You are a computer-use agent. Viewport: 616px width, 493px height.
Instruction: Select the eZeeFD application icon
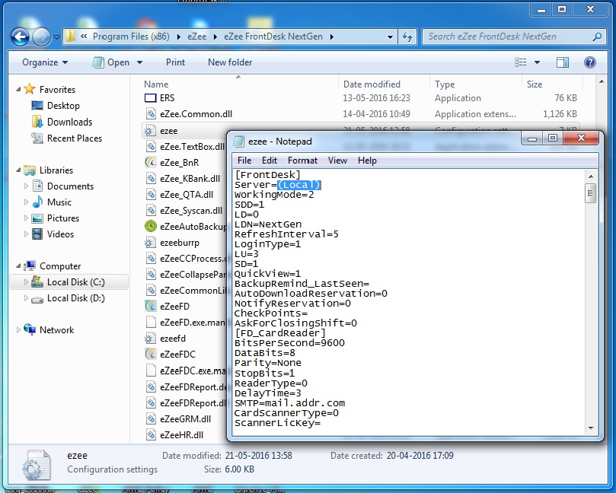(151, 306)
